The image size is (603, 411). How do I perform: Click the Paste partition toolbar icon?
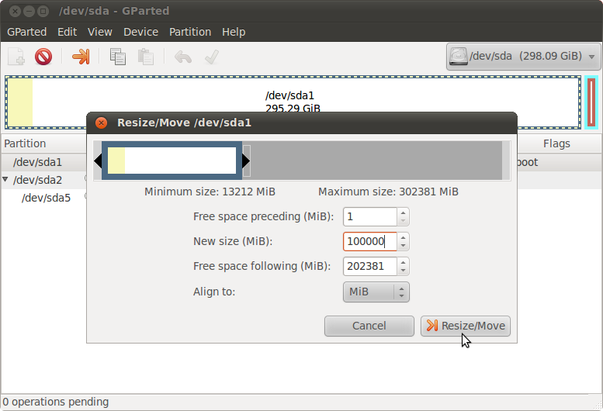tap(146, 57)
